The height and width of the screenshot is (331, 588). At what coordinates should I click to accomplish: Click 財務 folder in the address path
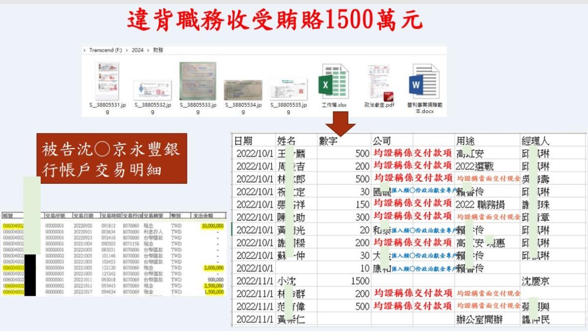pos(158,50)
